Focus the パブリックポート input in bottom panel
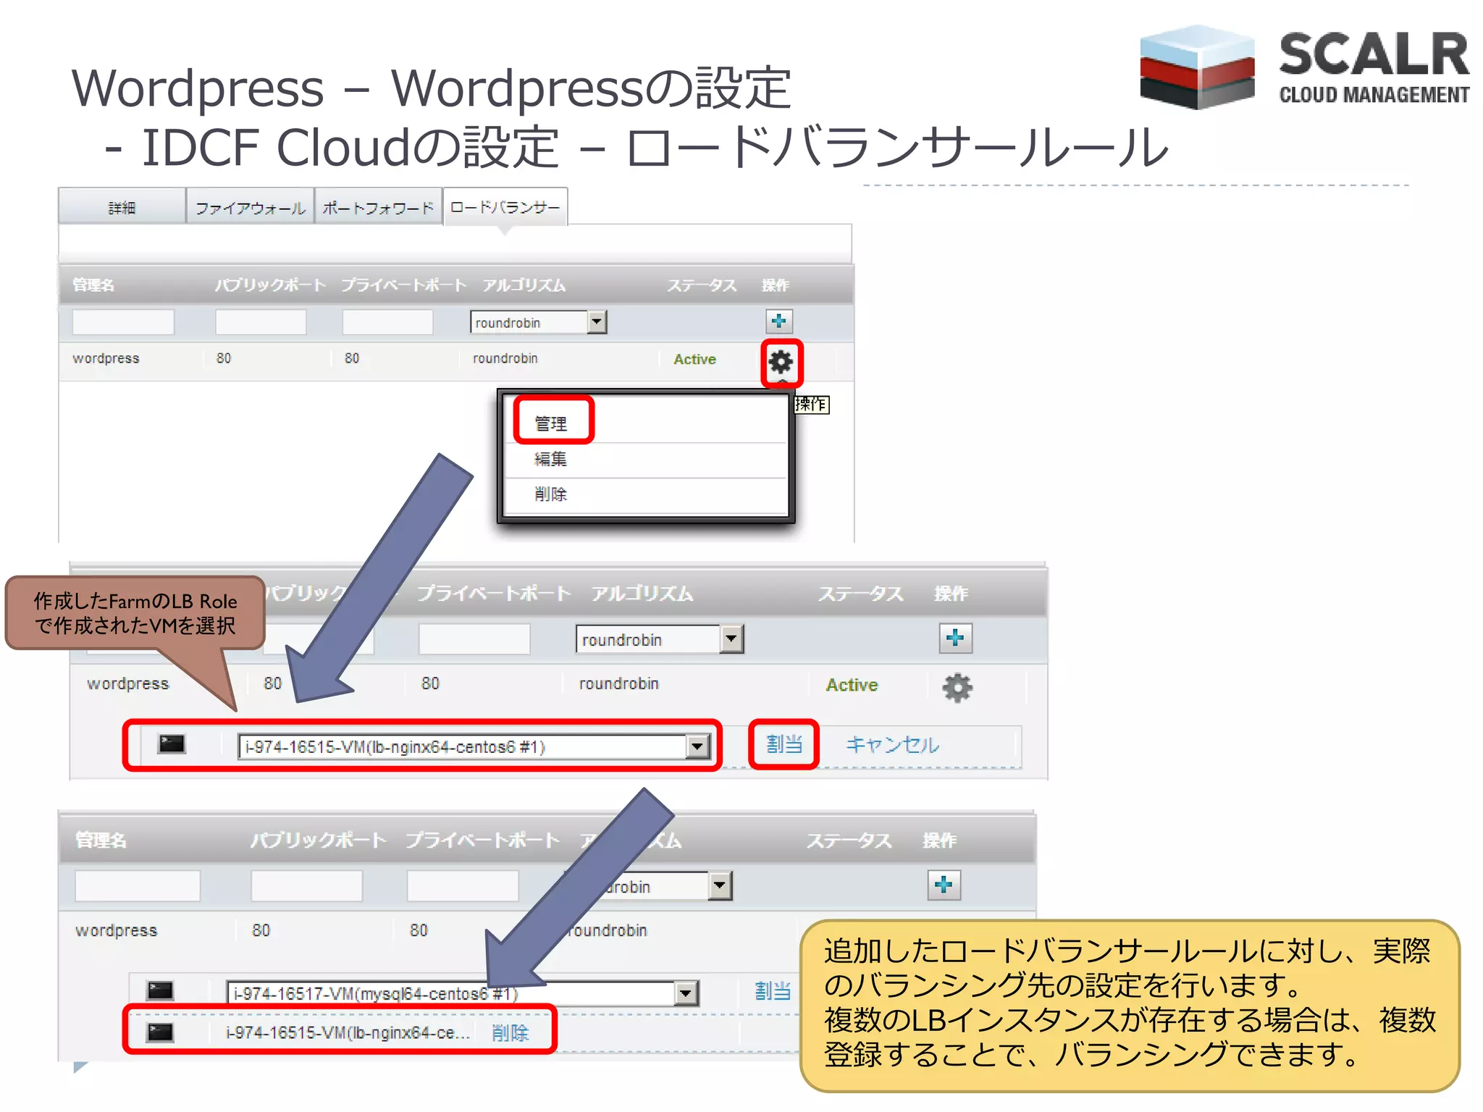The image size is (1483, 1112). [307, 885]
